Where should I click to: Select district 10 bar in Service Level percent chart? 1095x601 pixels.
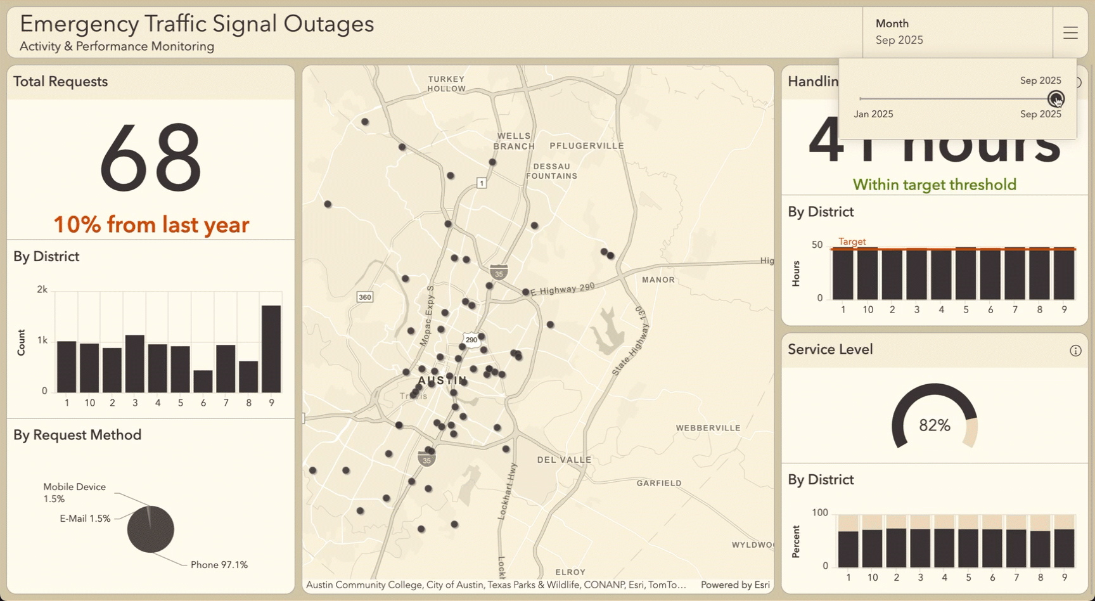click(873, 548)
